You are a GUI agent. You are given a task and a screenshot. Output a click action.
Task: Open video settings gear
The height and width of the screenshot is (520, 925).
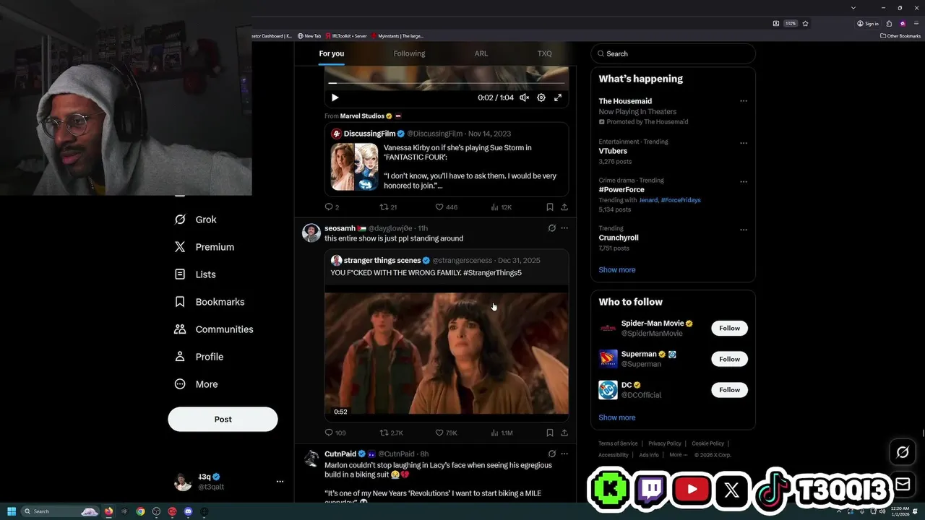(x=541, y=97)
